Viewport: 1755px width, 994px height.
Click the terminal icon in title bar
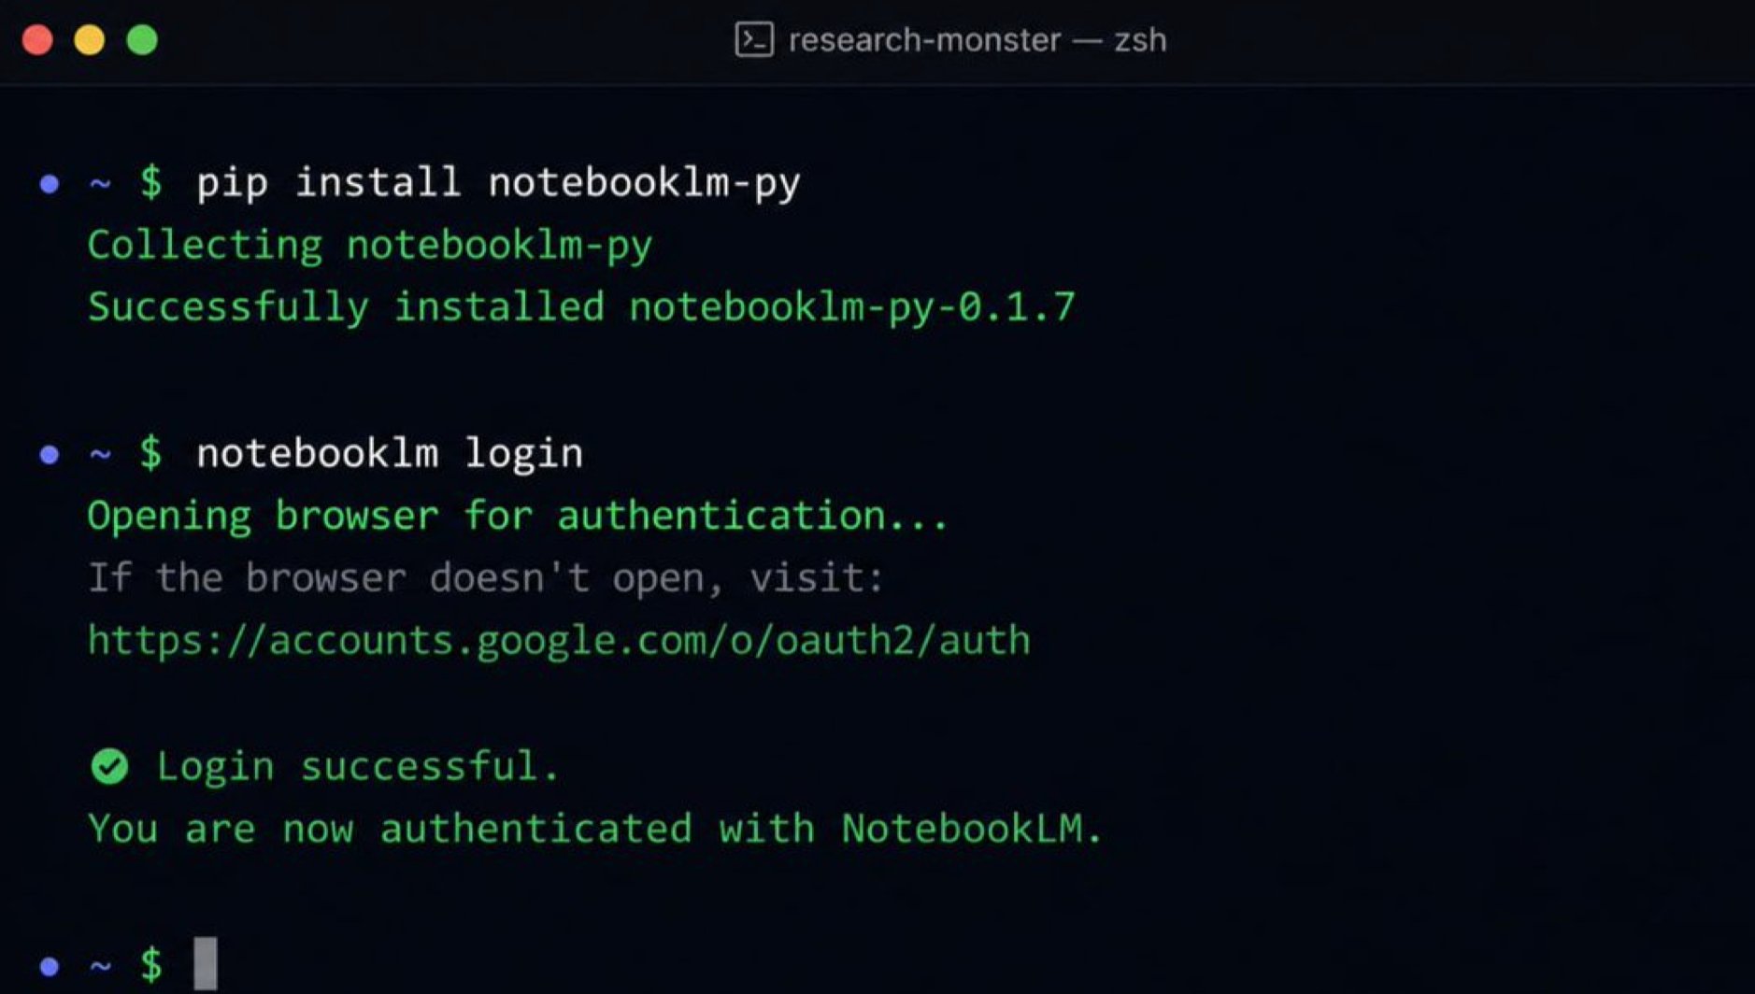click(753, 40)
